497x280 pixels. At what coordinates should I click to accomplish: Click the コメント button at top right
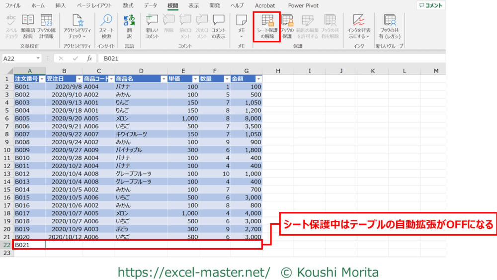pos(431,5)
